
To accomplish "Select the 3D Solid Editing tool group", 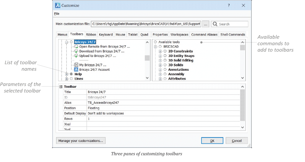I will [x=181, y=60].
